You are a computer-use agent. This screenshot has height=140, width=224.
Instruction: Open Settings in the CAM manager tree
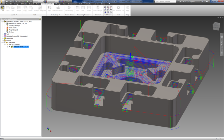click(11, 32)
